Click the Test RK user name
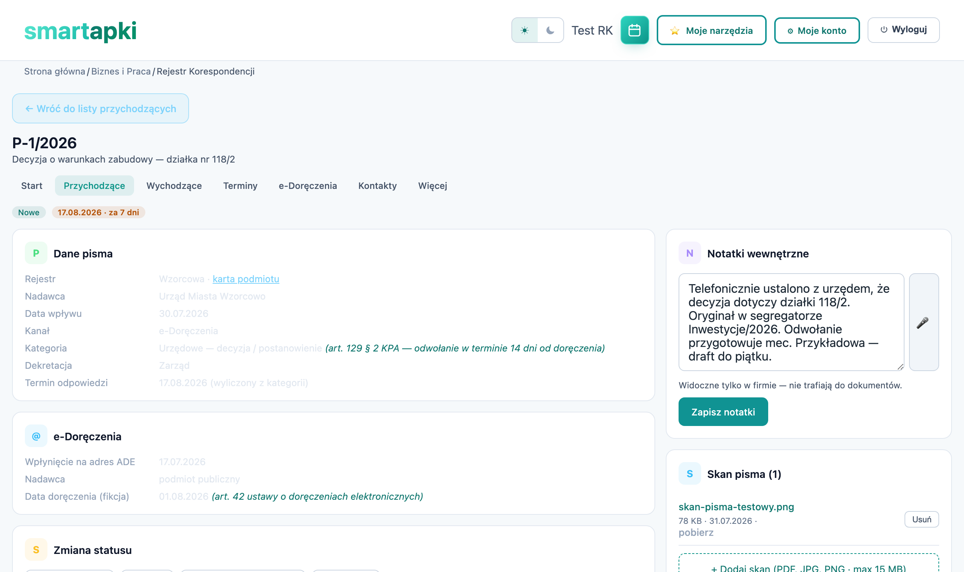This screenshot has height=572, width=964. point(592,30)
